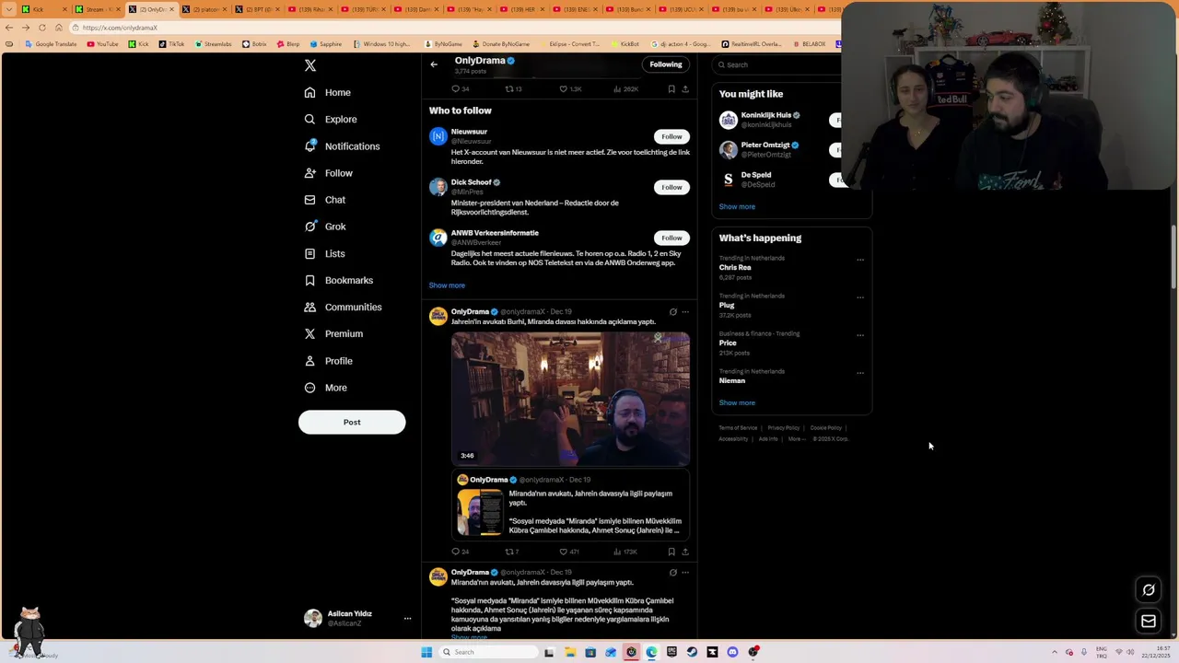1179x663 pixels.
Task: Click Show more under Who to follow
Action: coord(447,285)
